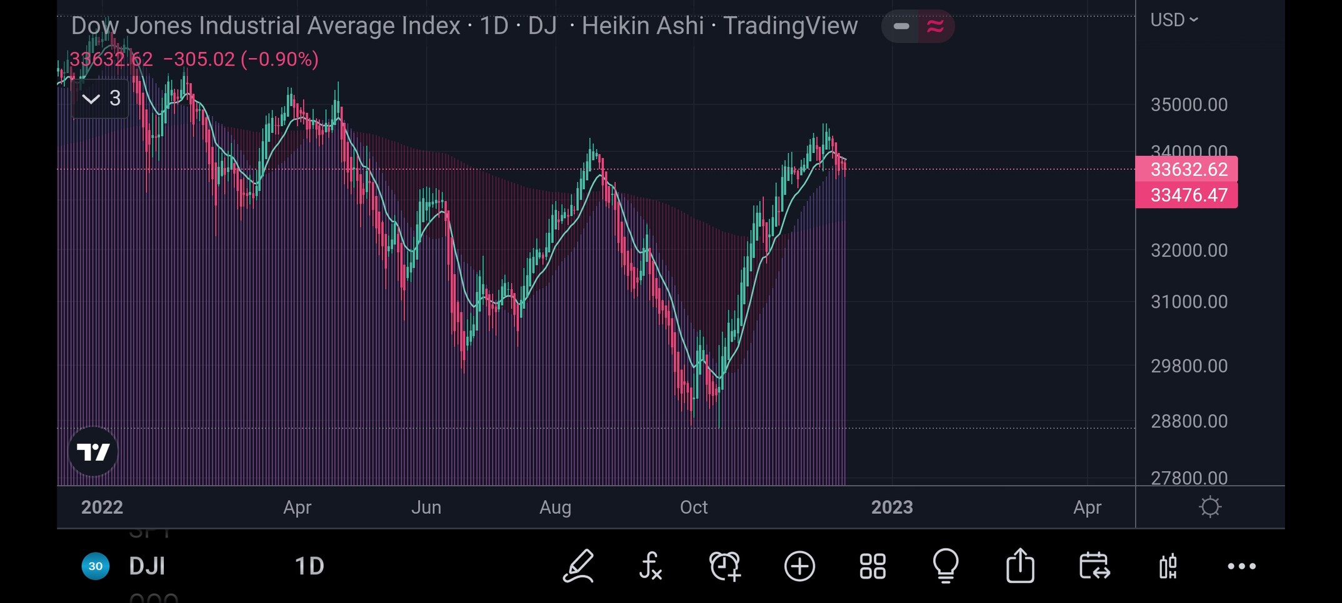Change chart type with the candlestick icon

[1168, 566]
